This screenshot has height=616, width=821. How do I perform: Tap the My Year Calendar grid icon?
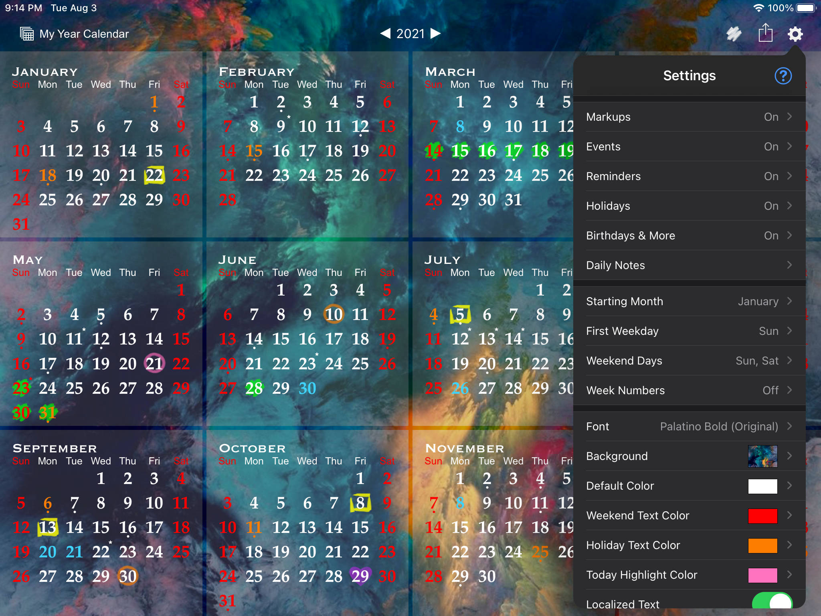(x=27, y=34)
